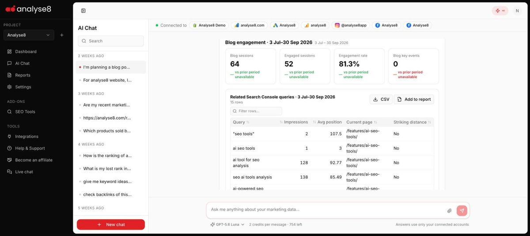Select analyse8 analytics chart connection
Screen dimensions: 530x236
coord(315,25)
